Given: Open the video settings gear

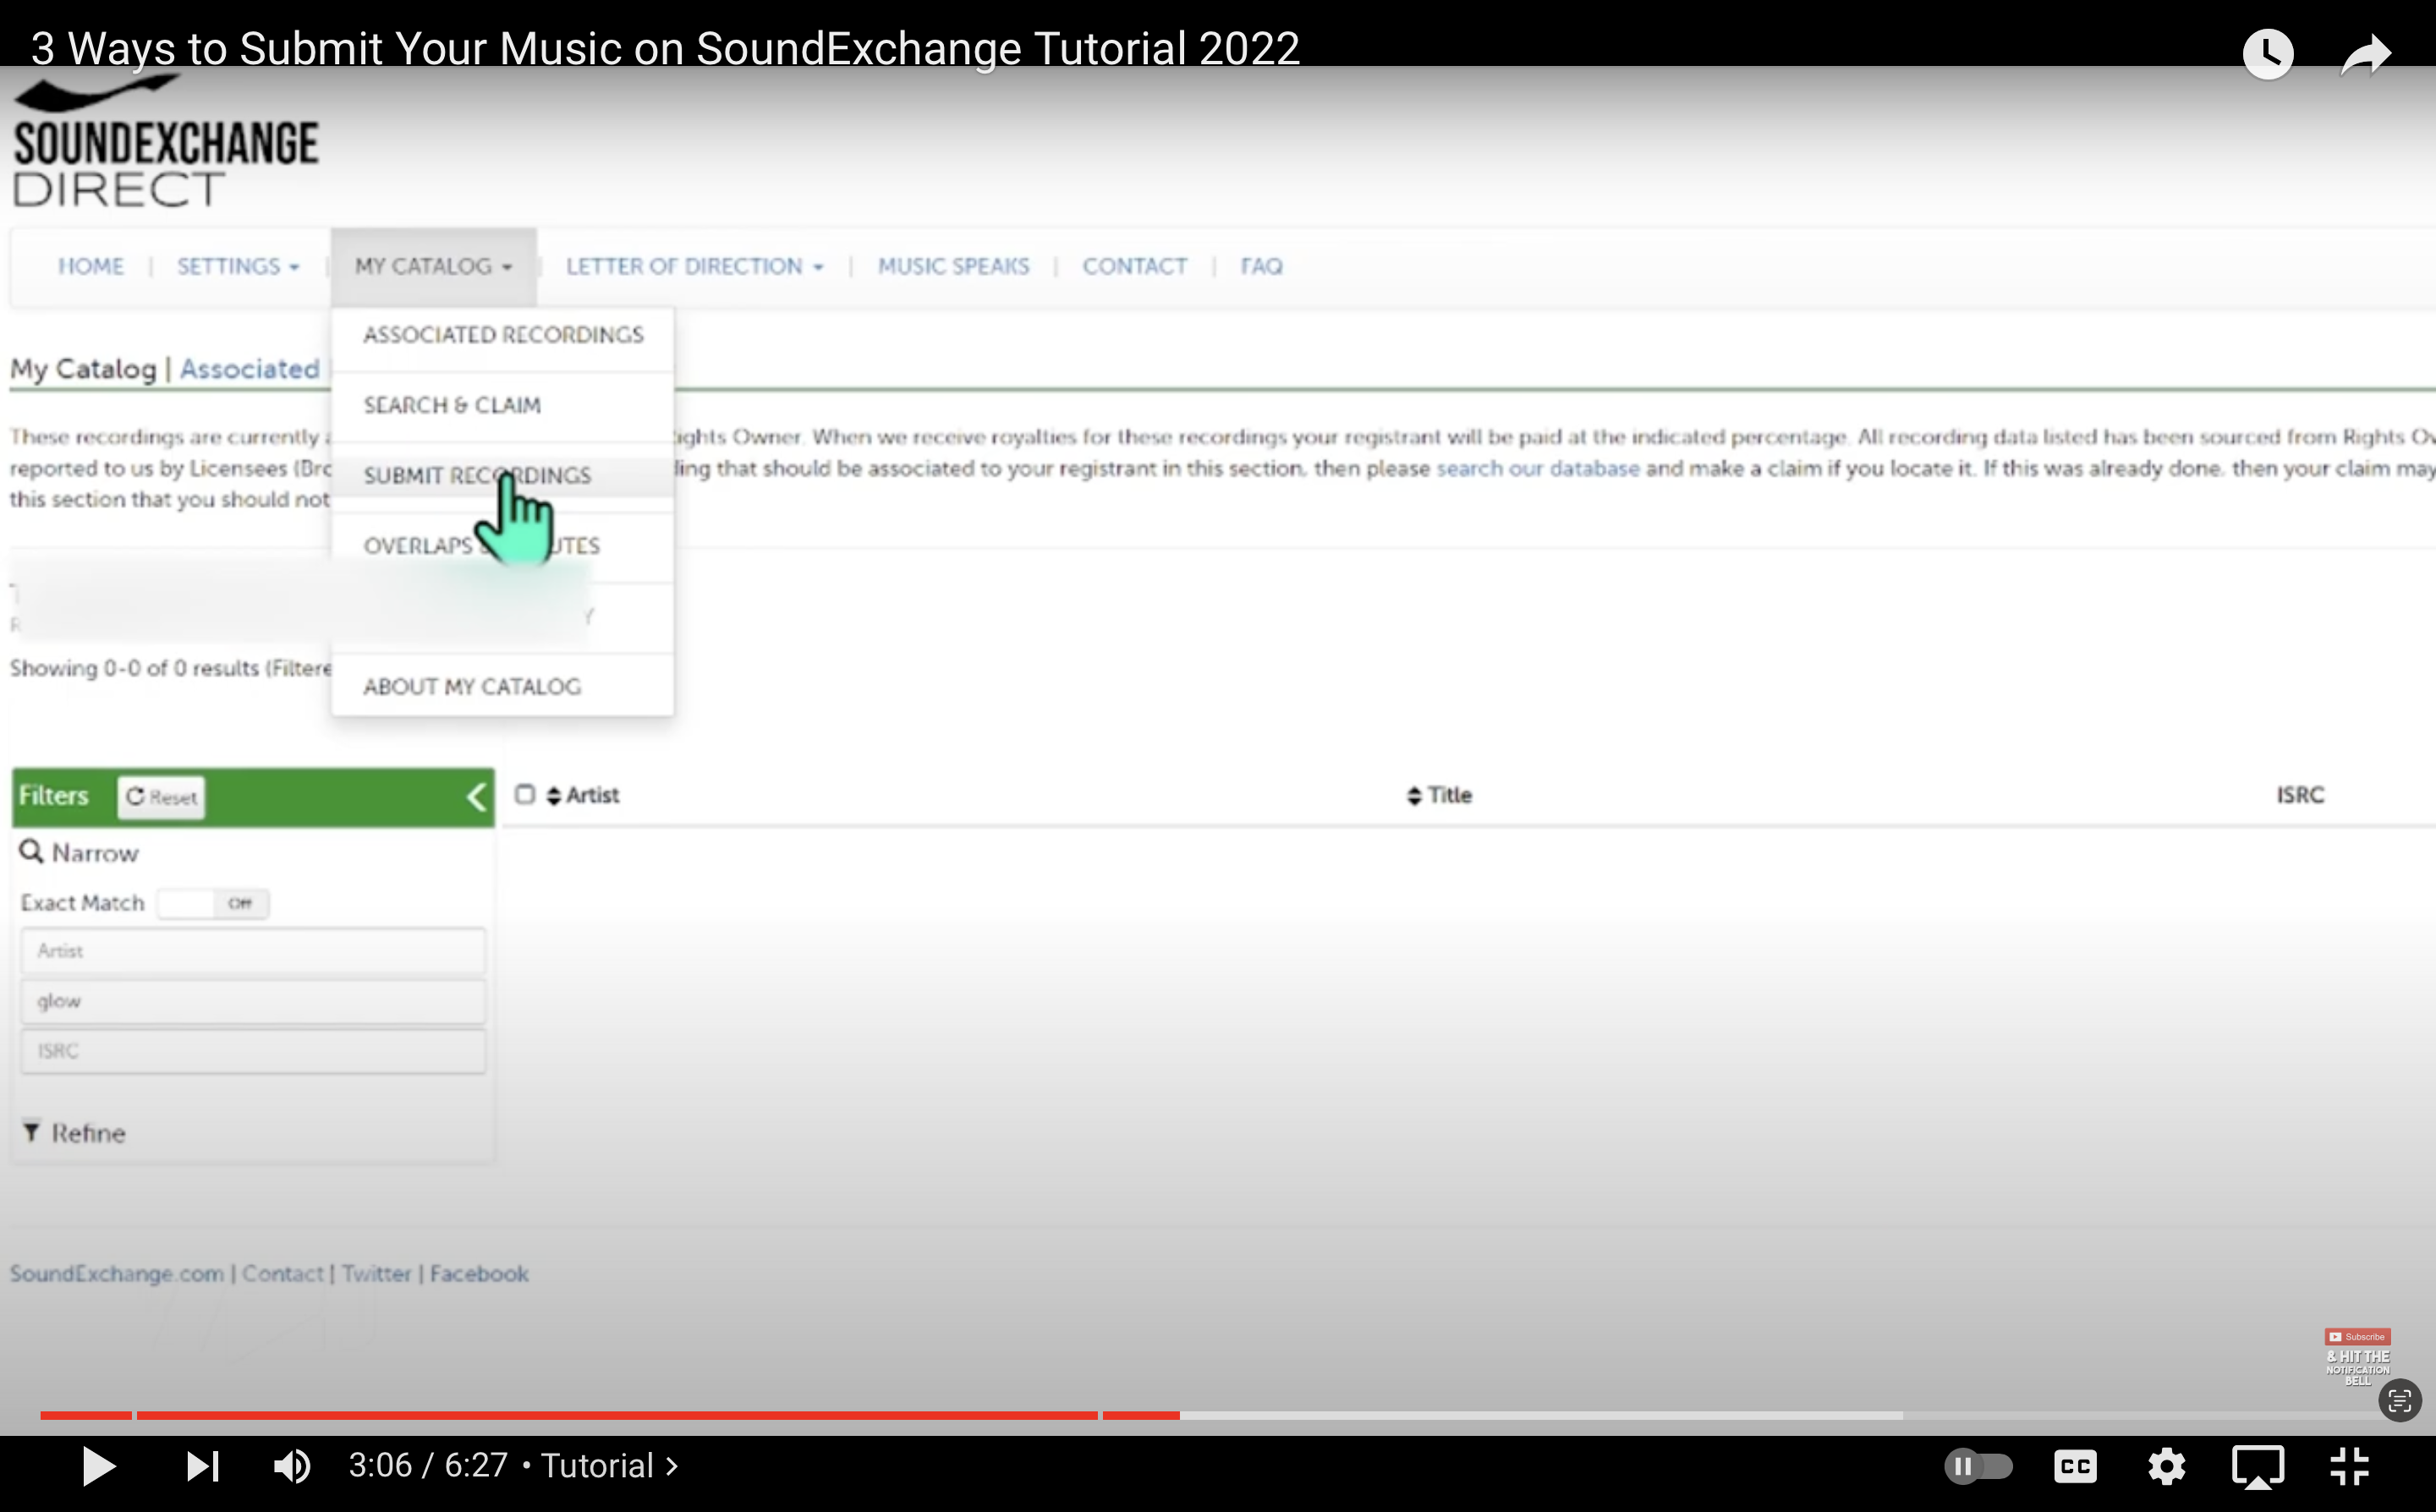Looking at the screenshot, I should pos(2166,1466).
